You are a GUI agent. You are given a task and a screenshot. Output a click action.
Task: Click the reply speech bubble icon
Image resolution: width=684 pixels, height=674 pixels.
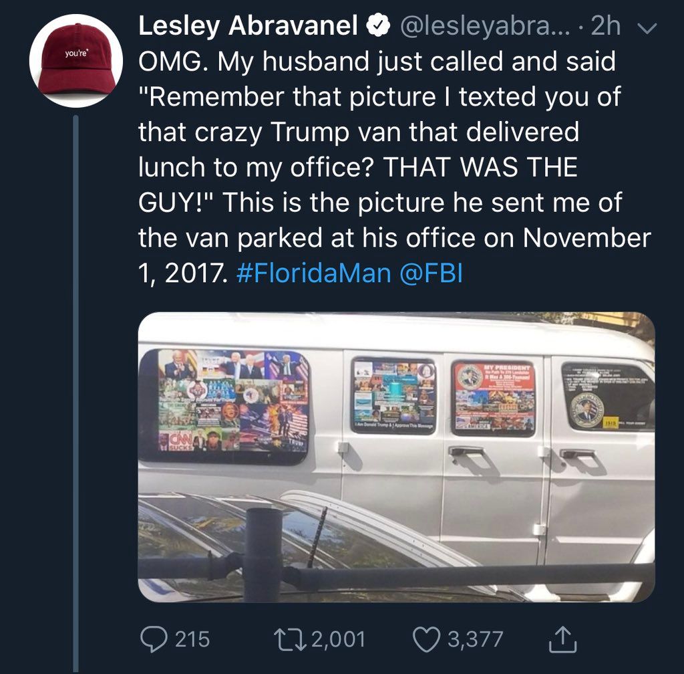pyautogui.click(x=153, y=639)
